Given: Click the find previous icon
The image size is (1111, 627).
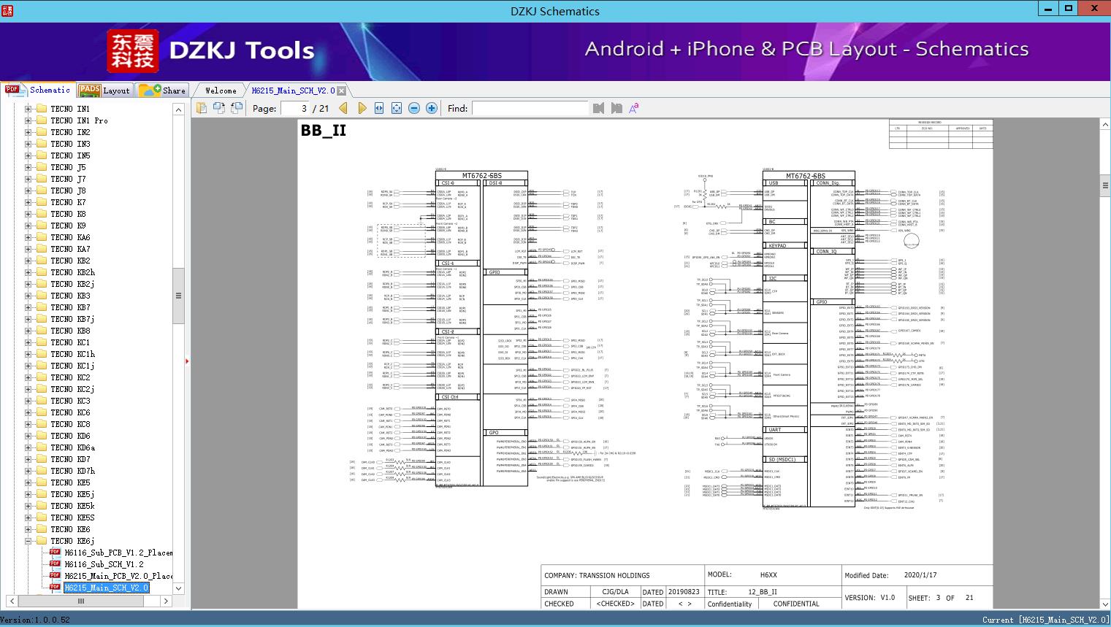Looking at the screenshot, I should (599, 108).
